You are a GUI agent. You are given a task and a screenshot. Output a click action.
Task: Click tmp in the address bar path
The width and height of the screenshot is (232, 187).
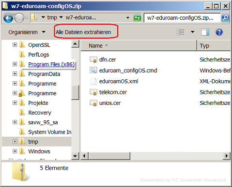[52, 17]
